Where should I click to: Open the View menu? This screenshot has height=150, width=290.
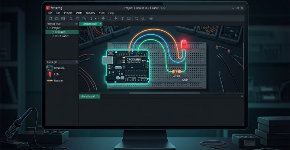[x=102, y=13]
